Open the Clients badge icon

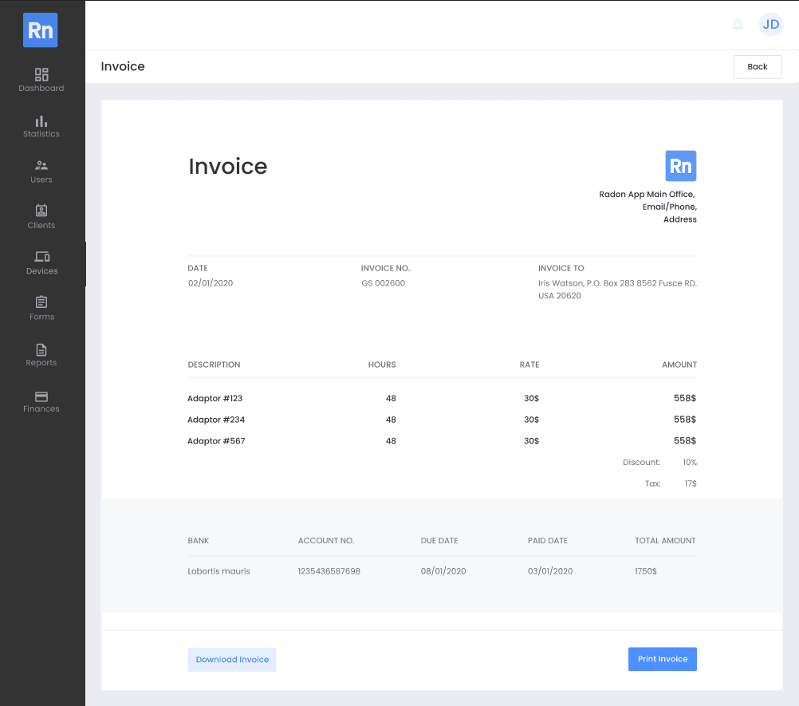point(41,211)
